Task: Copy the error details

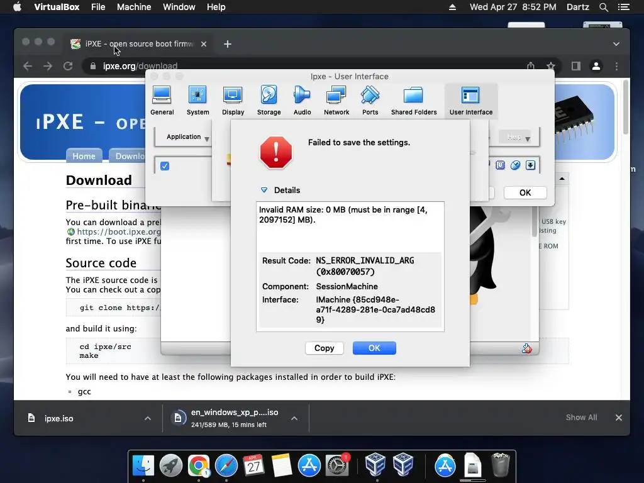Action: pos(324,348)
